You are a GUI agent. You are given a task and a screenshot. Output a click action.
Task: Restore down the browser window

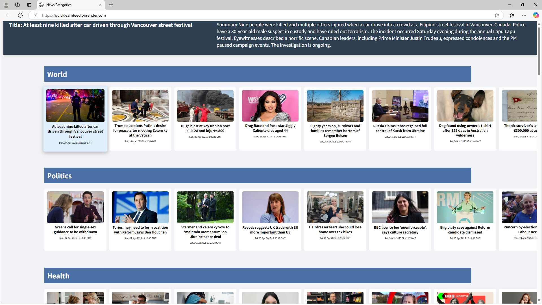[523, 5]
